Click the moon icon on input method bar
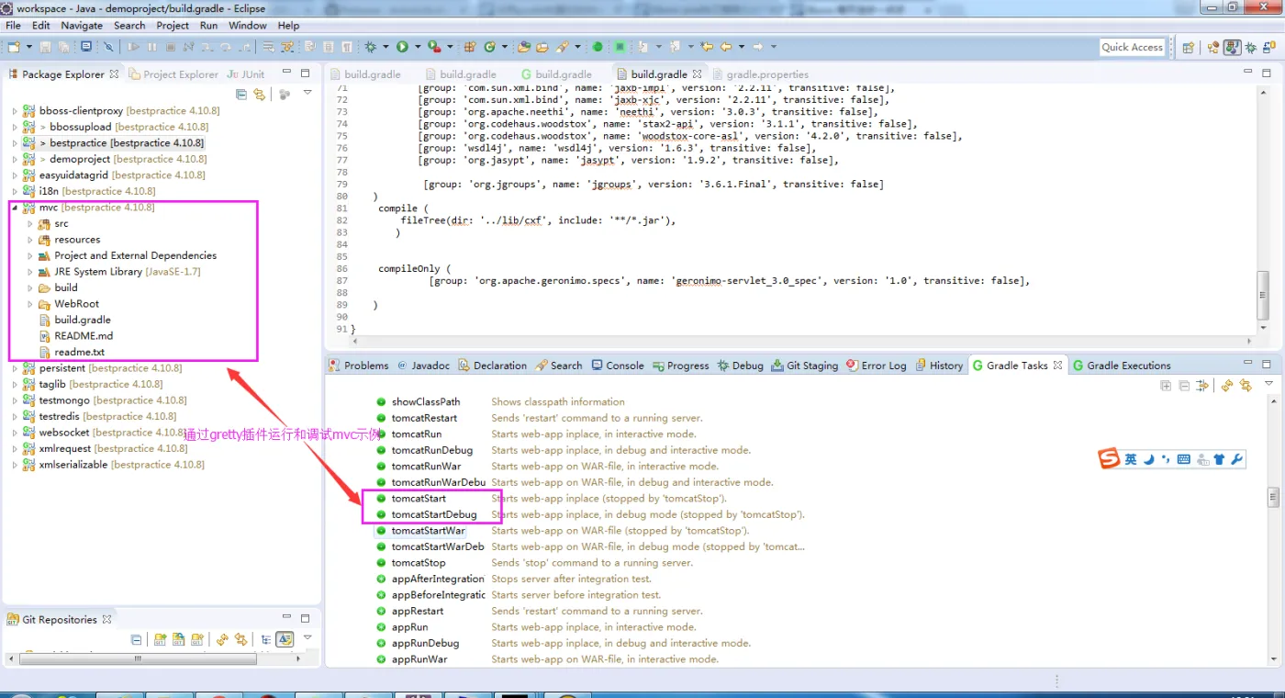This screenshot has height=698, width=1285. point(1149,459)
